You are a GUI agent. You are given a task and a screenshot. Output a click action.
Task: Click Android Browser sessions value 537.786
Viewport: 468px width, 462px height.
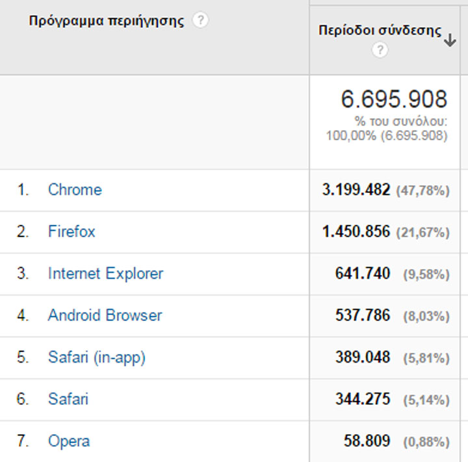[x=363, y=315]
